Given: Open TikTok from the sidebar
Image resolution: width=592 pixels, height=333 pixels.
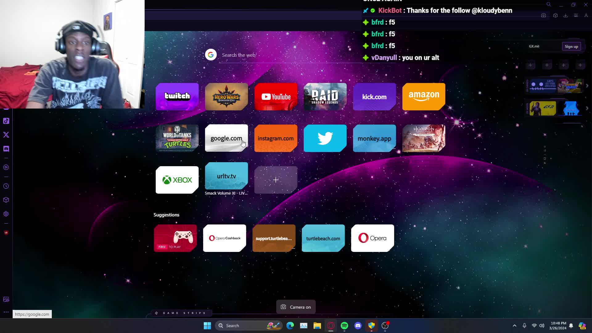Looking at the screenshot, I should click(6, 121).
